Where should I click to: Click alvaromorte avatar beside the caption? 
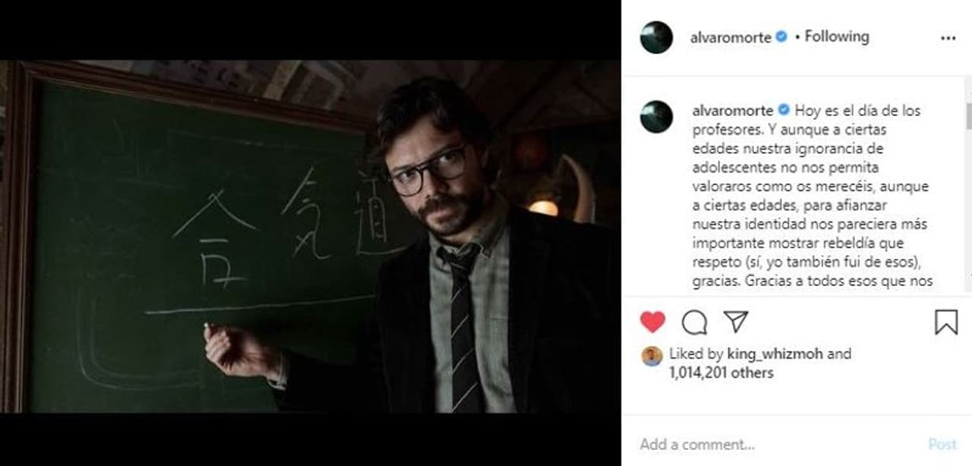(x=657, y=117)
